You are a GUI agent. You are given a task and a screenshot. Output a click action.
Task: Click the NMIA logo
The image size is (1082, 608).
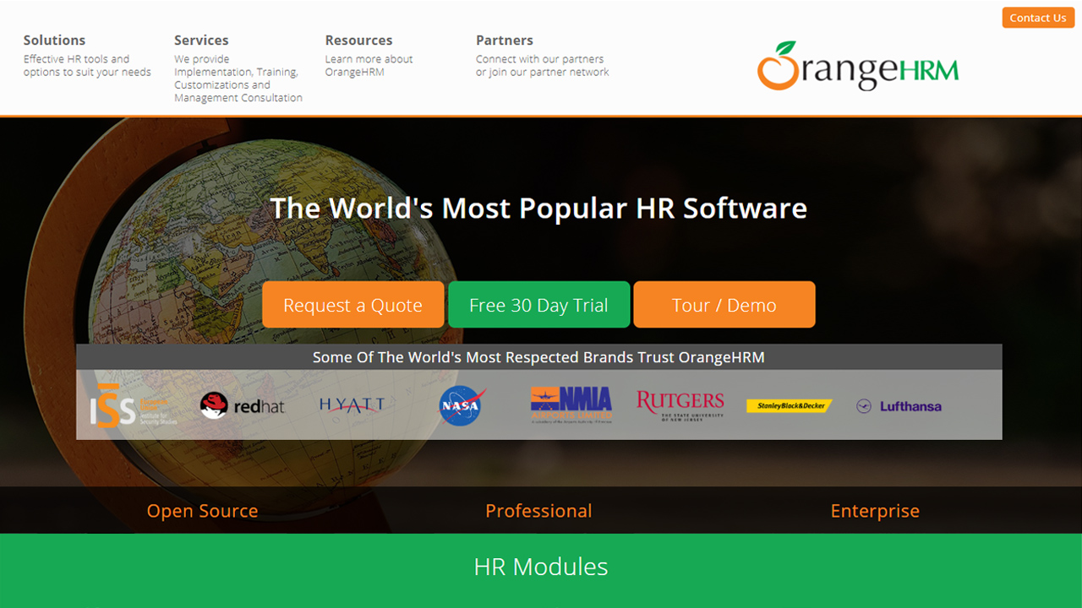(x=571, y=404)
